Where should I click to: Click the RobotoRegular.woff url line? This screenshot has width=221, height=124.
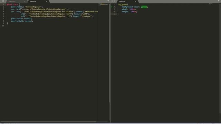pyautogui.click(x=56, y=14)
